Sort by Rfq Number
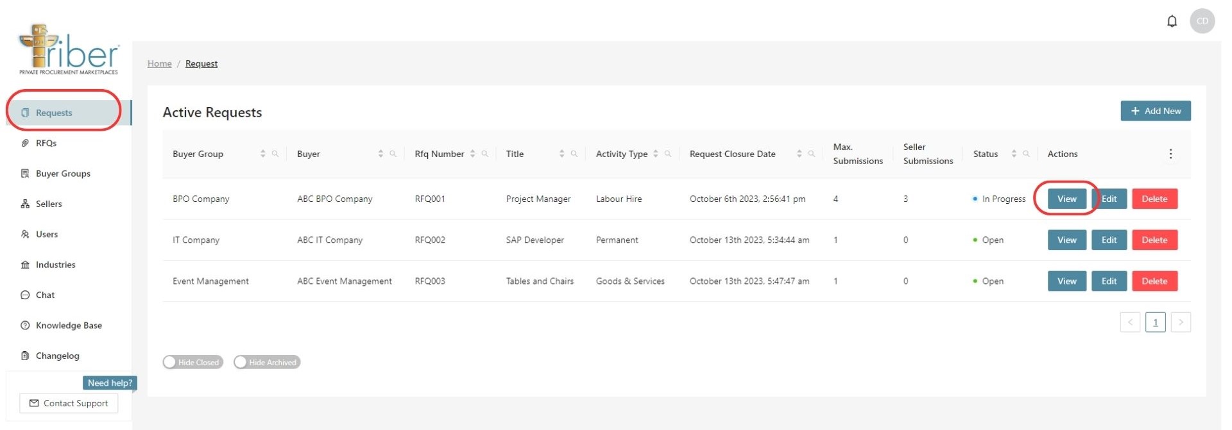The width and height of the screenshot is (1232, 430). pos(472,154)
